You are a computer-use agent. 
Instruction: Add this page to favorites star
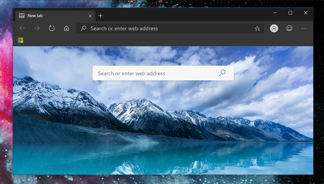click(x=257, y=29)
